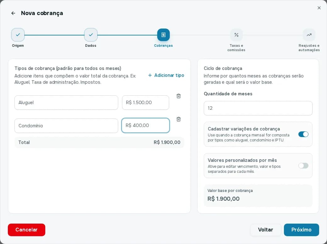The width and height of the screenshot is (327, 244).
Task: Edit the R$ 400,00 value field
Action: click(x=146, y=125)
